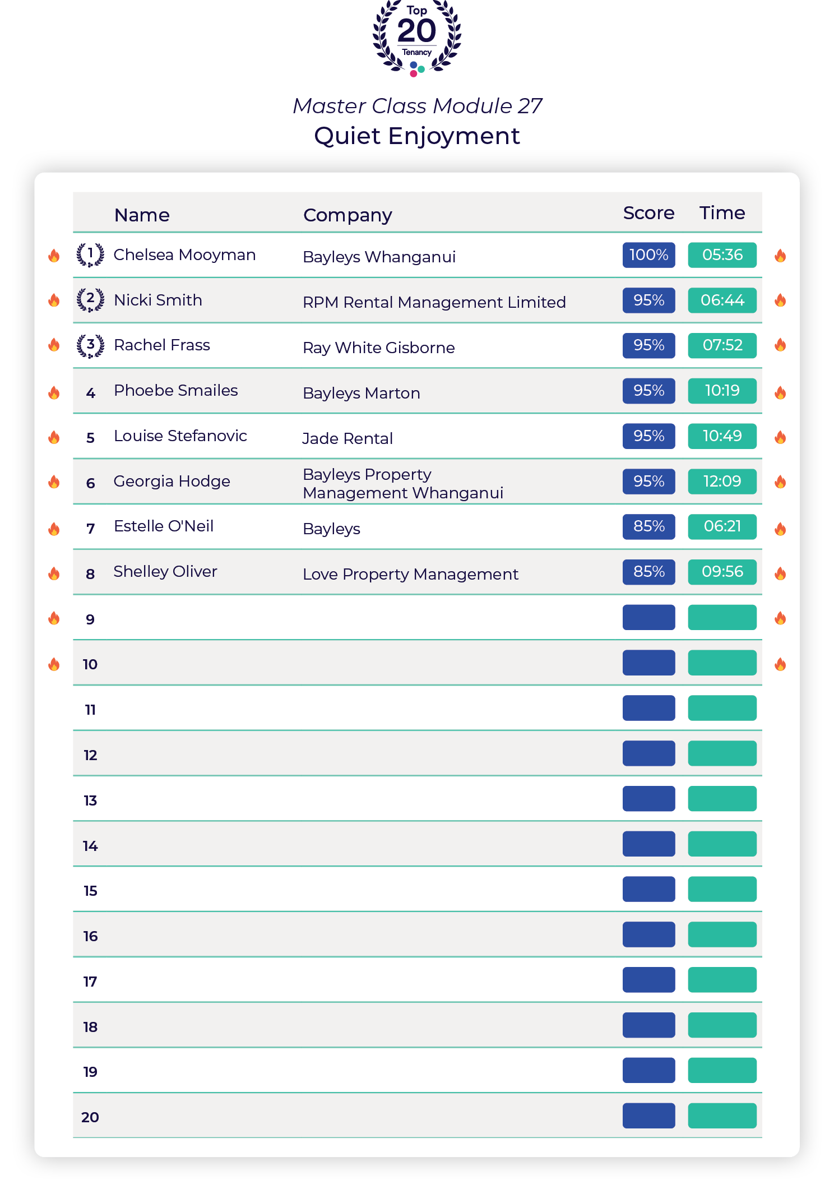This screenshot has width=834, height=1180.
Task: Click the Quiet Enjoyment module title
Action: coord(417,136)
